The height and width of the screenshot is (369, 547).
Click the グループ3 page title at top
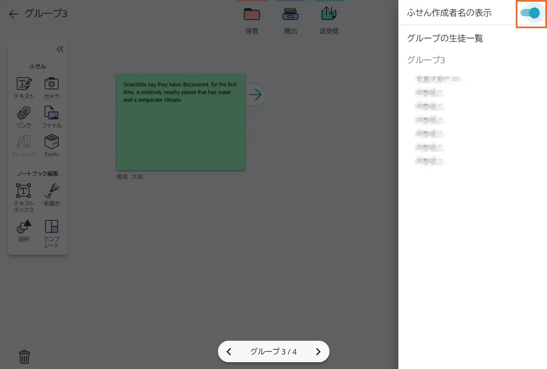click(46, 14)
